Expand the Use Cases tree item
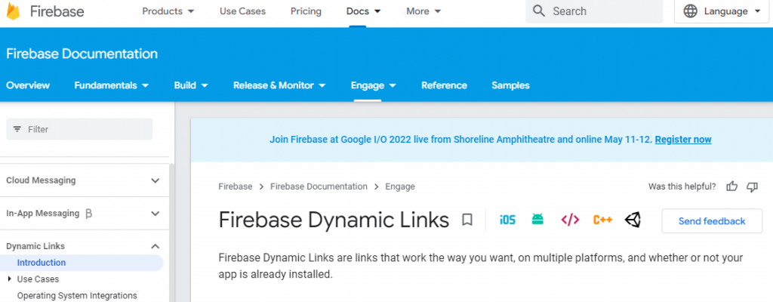 point(10,279)
